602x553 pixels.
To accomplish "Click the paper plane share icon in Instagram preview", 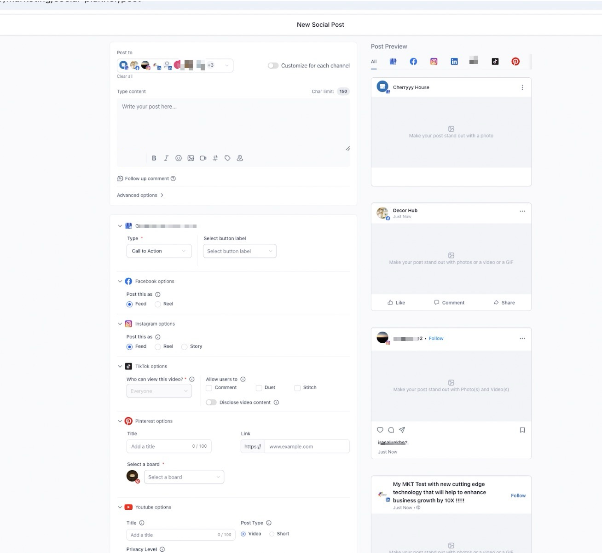I will (402, 430).
